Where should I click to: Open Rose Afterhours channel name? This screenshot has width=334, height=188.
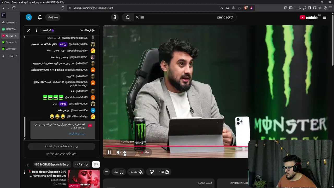tap(58, 180)
